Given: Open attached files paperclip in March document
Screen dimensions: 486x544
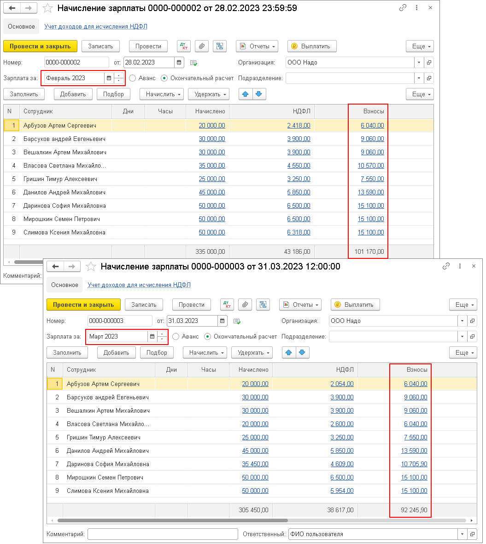Looking at the screenshot, I should (x=245, y=304).
